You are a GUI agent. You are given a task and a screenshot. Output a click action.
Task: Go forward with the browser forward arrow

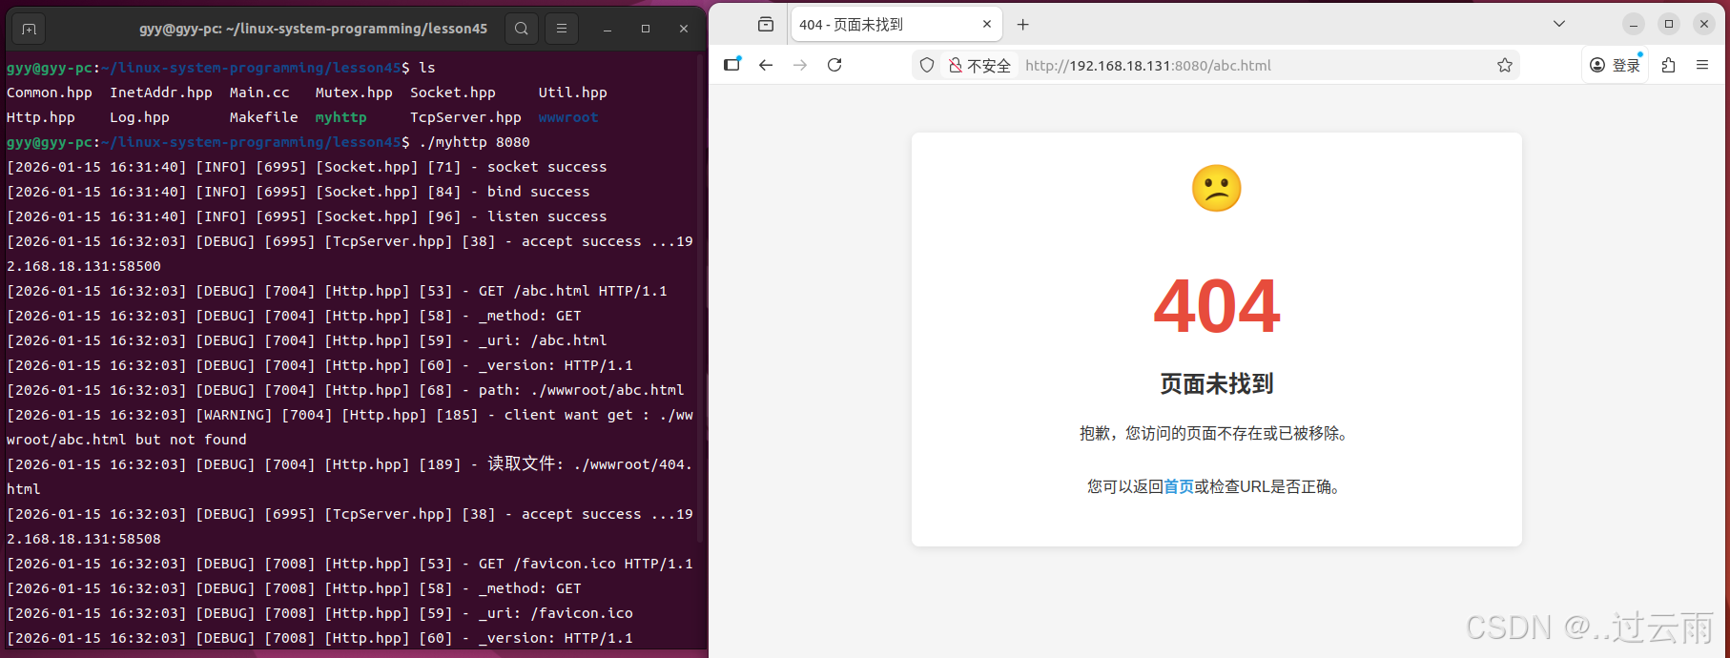(800, 65)
